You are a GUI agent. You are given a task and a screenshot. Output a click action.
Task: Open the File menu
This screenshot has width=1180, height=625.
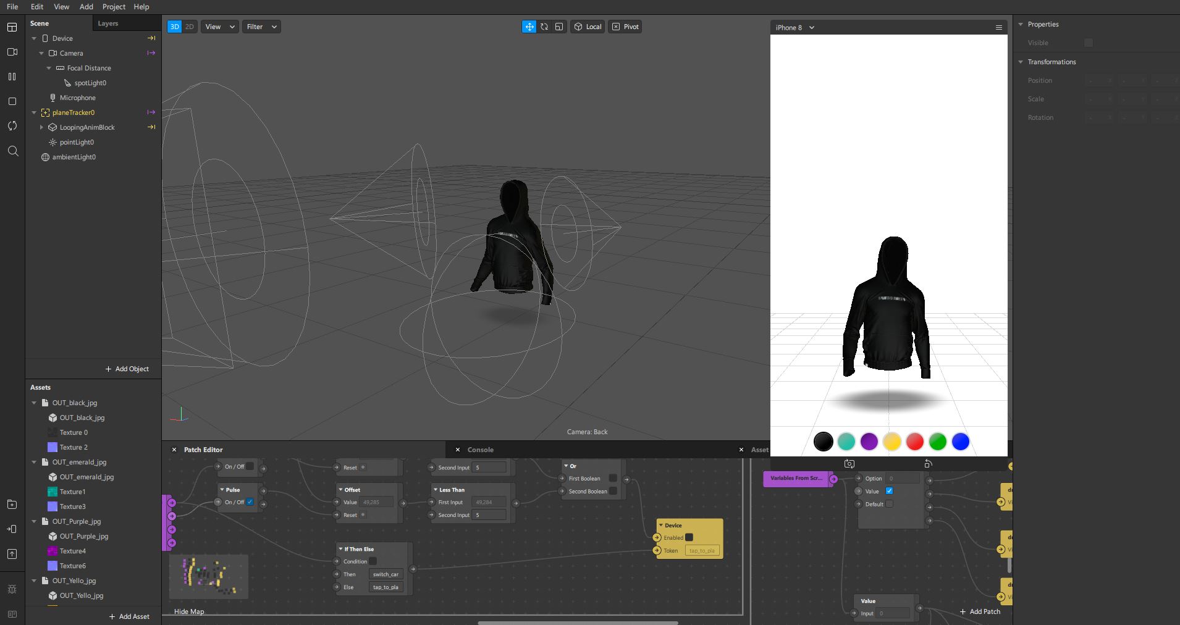click(x=12, y=7)
